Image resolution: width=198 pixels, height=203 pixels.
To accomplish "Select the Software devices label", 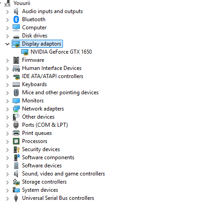I will (42, 166).
